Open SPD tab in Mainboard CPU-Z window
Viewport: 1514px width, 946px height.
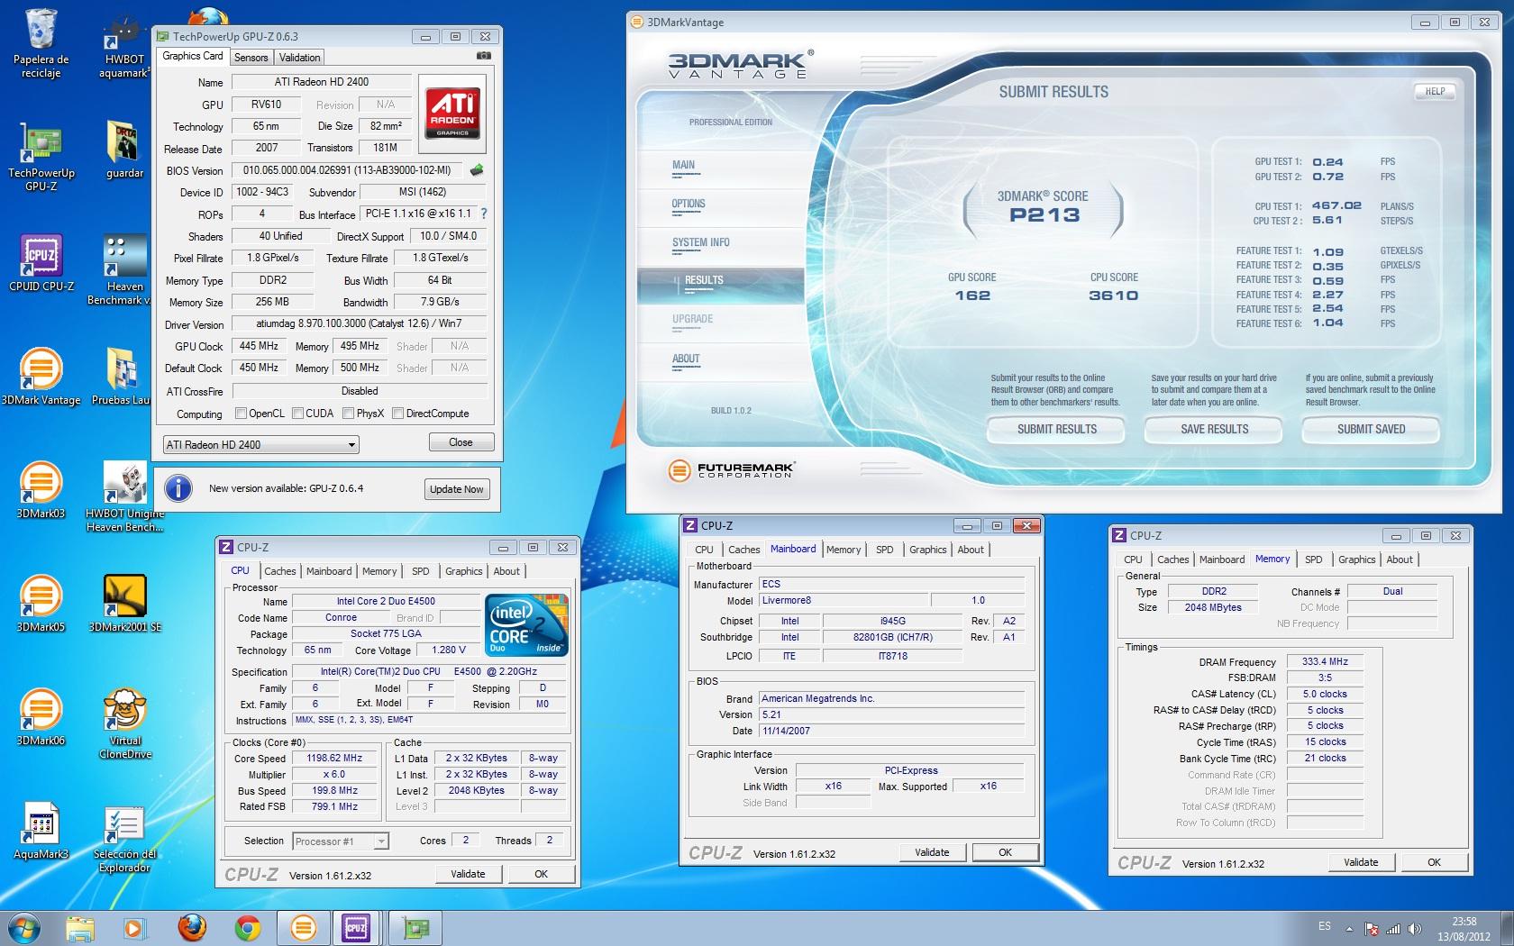885,550
